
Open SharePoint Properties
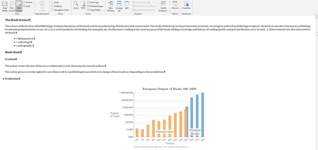click(186, 5)
